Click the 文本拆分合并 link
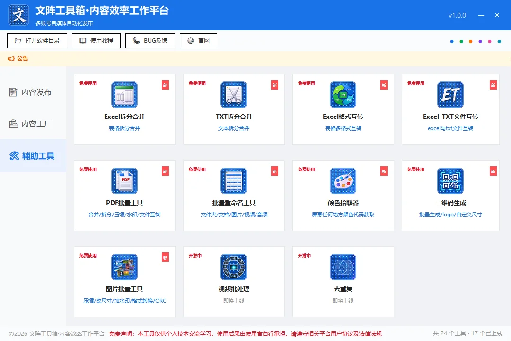The image size is (511, 341). [234, 128]
